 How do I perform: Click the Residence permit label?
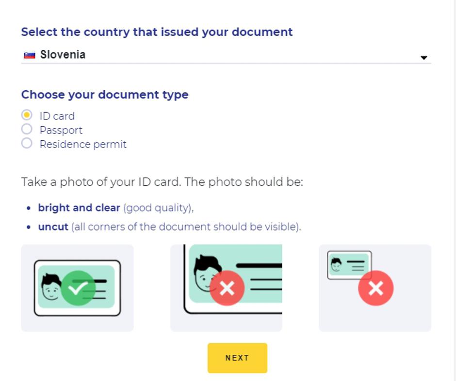[83, 144]
